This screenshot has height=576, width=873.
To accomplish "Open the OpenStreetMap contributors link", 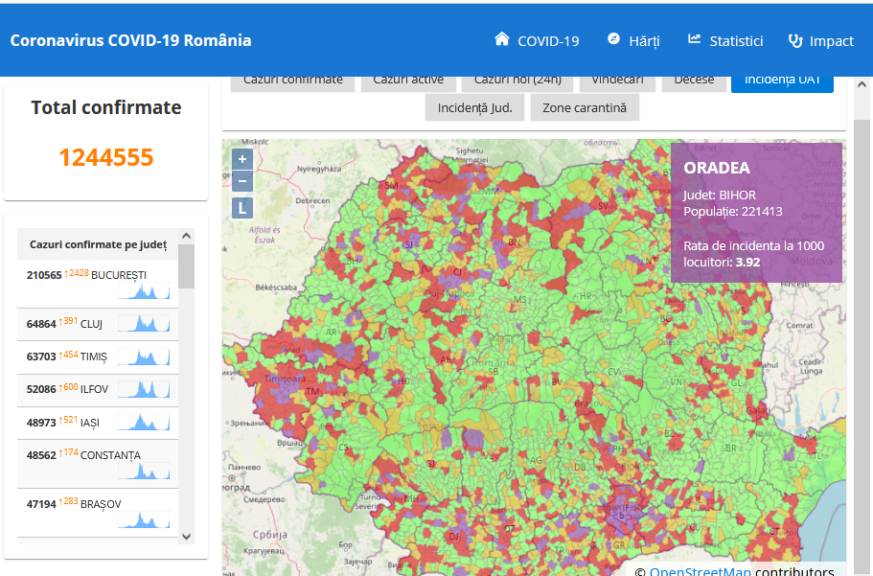I will click(x=701, y=570).
